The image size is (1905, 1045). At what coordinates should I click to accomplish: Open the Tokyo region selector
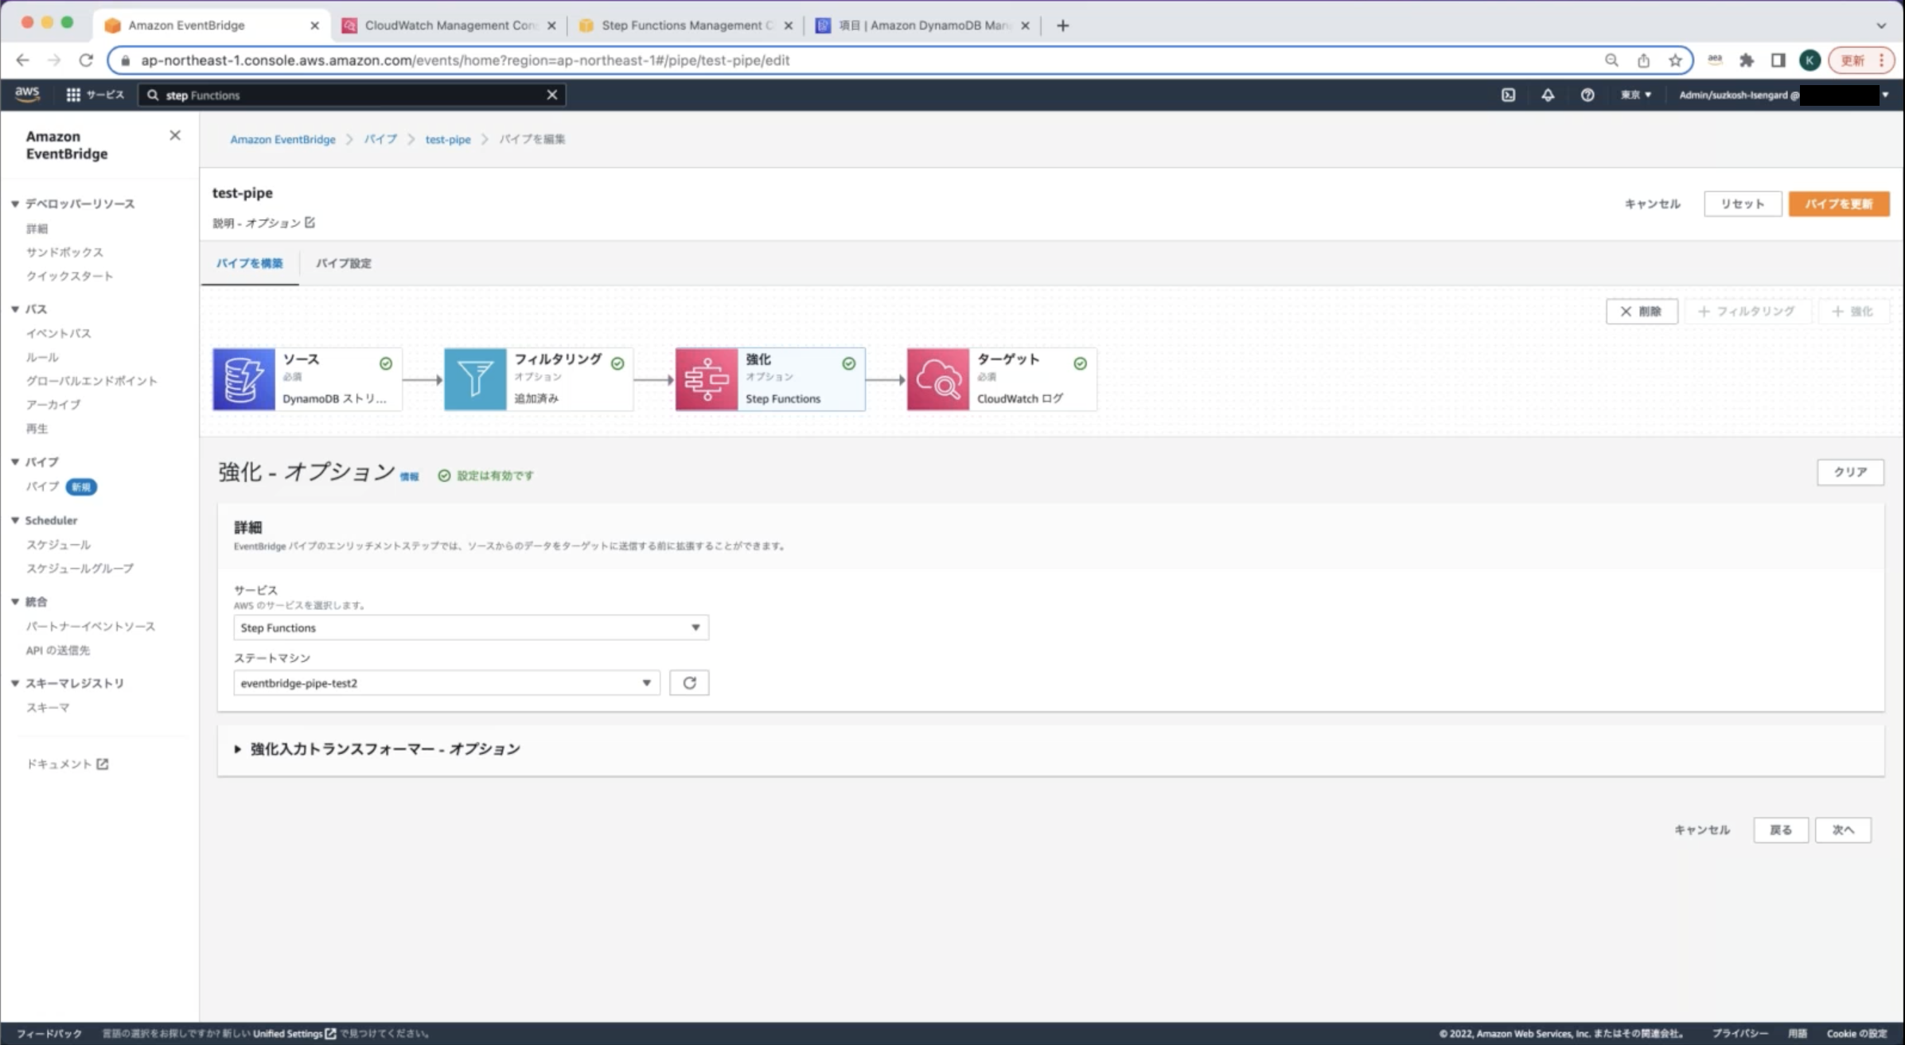click(x=1636, y=95)
